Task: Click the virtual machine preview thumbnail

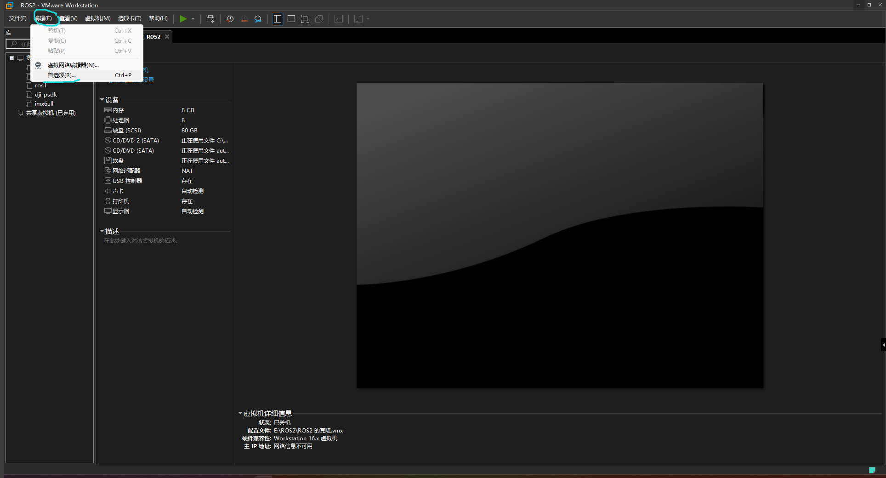Action: click(560, 235)
